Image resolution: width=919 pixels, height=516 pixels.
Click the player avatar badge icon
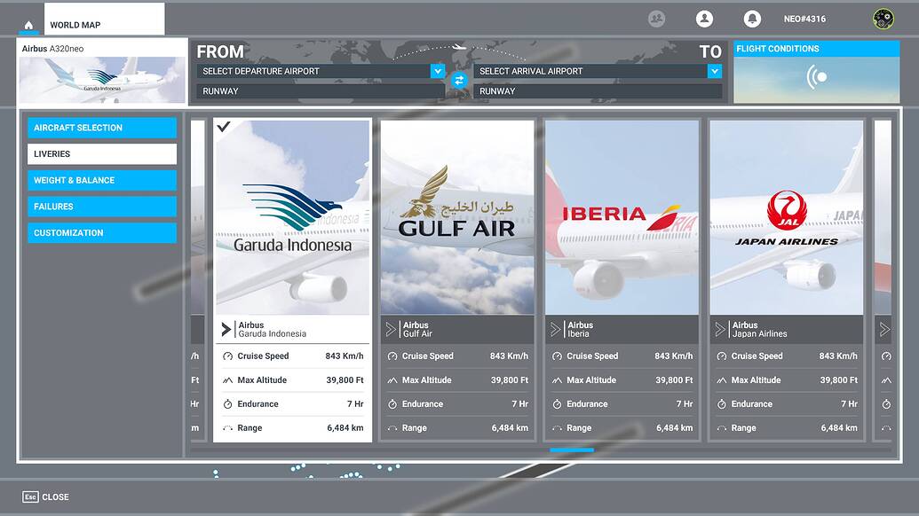[x=883, y=19]
